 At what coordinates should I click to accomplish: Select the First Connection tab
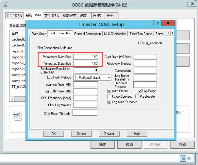click(60, 33)
